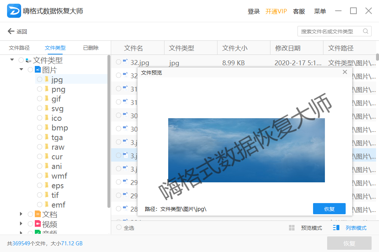Click the raw folder icon
Screen dimensions: 379x252
[47, 147]
